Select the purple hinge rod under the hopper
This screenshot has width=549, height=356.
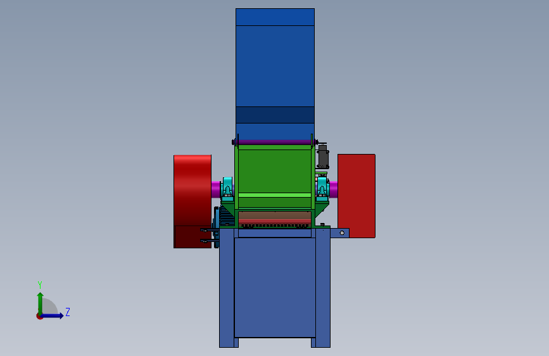coord(275,143)
